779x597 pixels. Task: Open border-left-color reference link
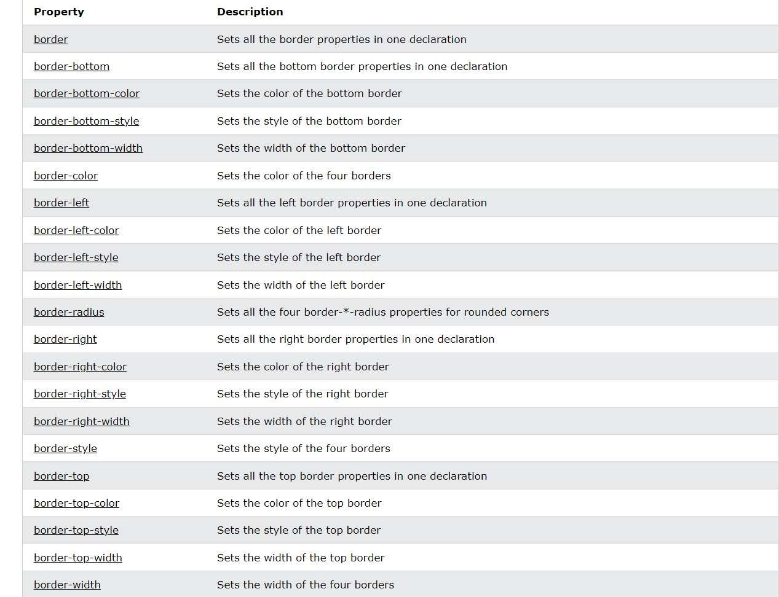point(76,230)
